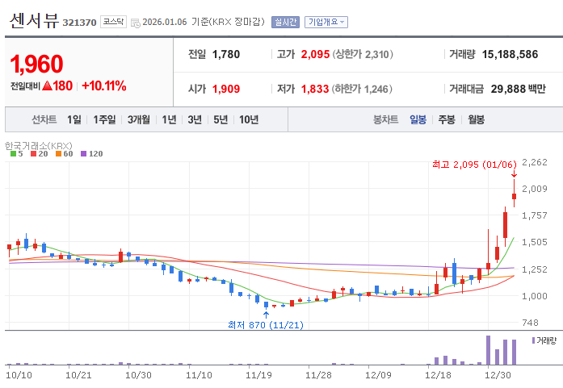This screenshot has width=563, height=388.
Task: Click the 거래대금 value 29,888 백만
Action: 518,89
